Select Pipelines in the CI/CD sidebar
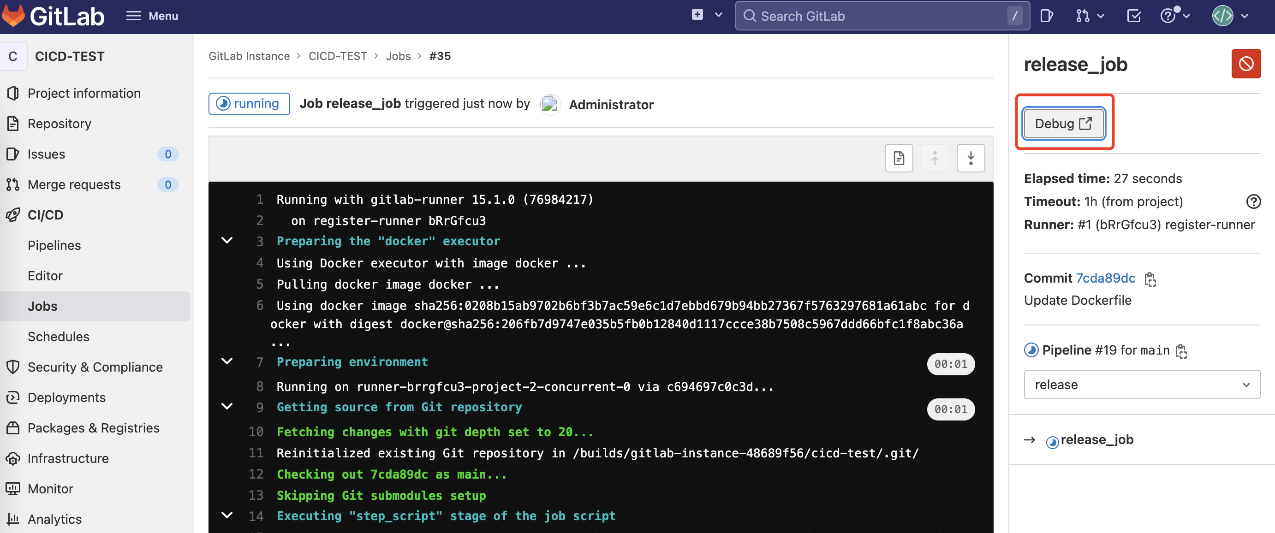1275x533 pixels. 54,245
